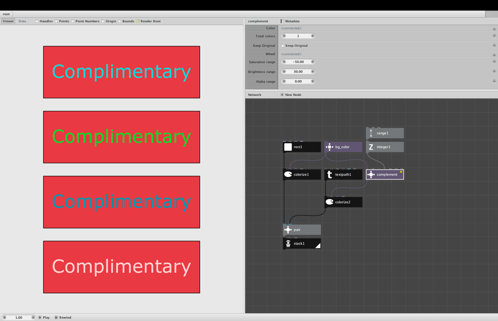The height and width of the screenshot is (321, 498).
Task: Click the Wheel <connected> value
Action: [x=291, y=54]
